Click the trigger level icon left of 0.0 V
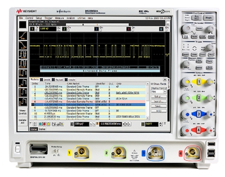225x177 pixels. (143, 124)
